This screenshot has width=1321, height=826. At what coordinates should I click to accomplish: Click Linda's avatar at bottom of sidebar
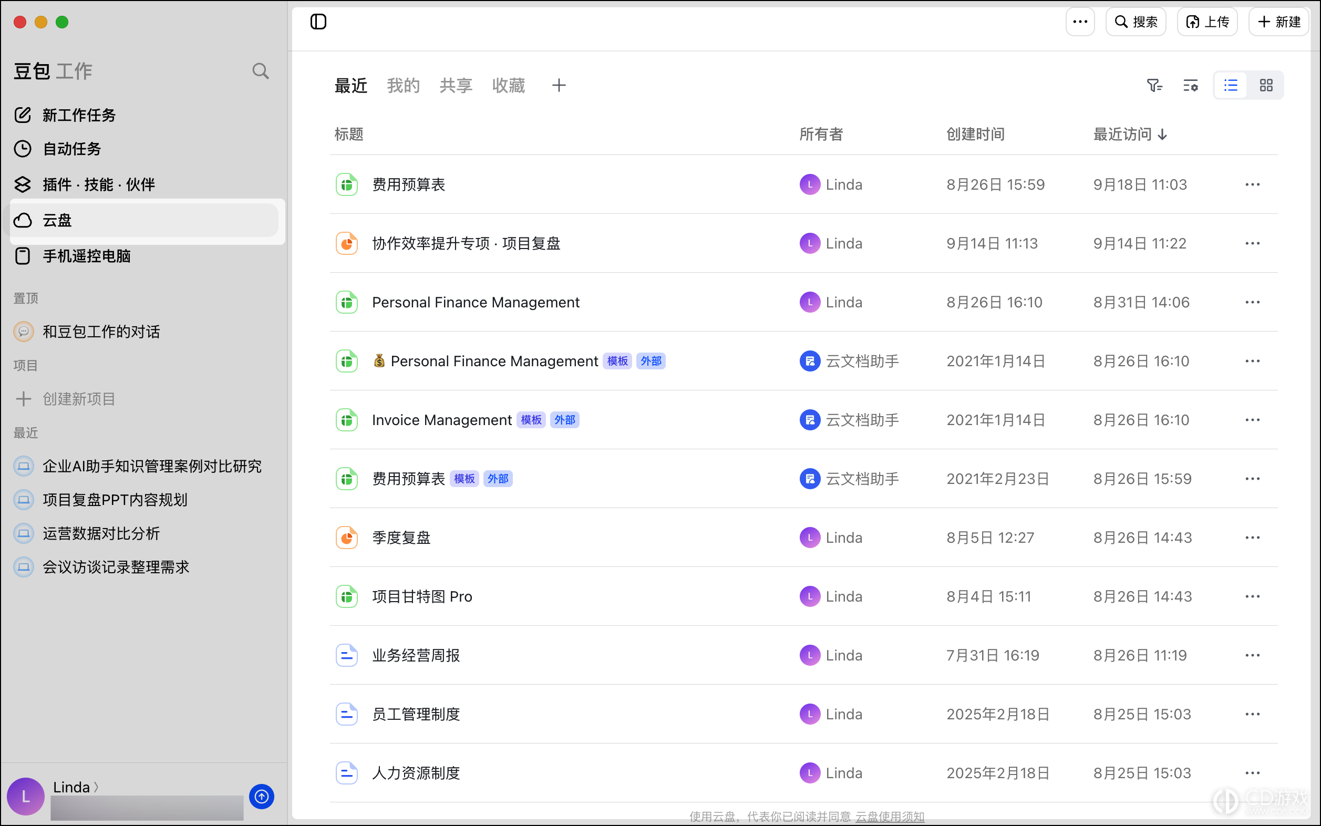click(26, 796)
